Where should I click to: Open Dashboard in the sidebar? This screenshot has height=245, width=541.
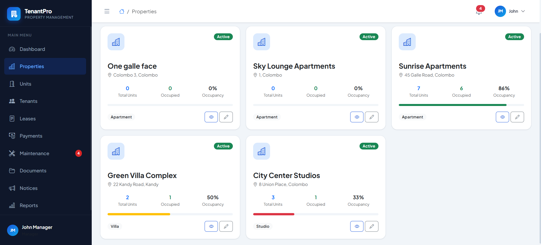click(x=45, y=49)
